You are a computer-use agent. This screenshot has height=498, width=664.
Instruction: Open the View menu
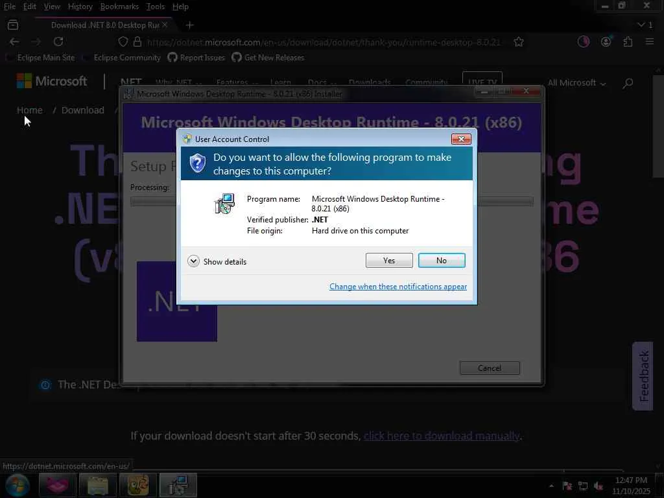(52, 6)
